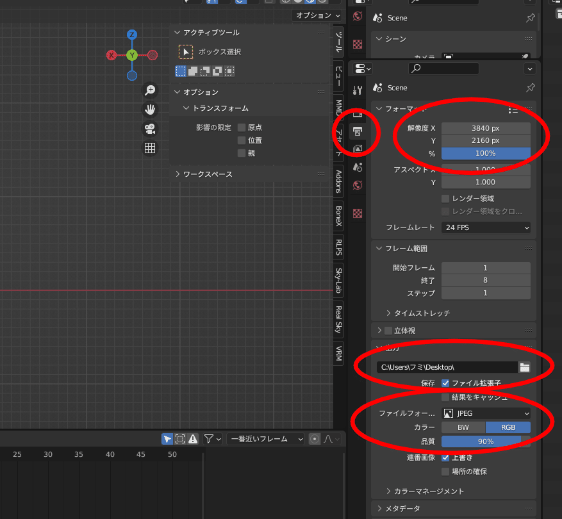This screenshot has width=562, height=519.
Task: Click the Z axis gizmo handle
Action: (132, 35)
